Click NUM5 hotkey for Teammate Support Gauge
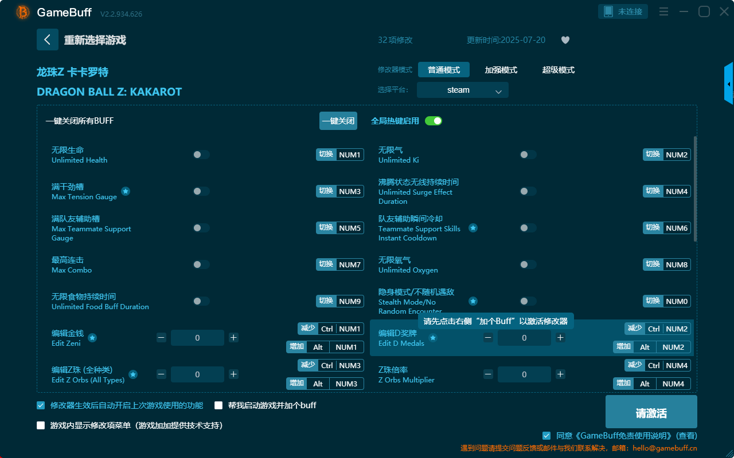 point(350,228)
